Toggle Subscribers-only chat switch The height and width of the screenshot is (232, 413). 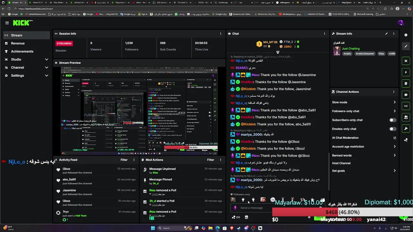(393, 120)
